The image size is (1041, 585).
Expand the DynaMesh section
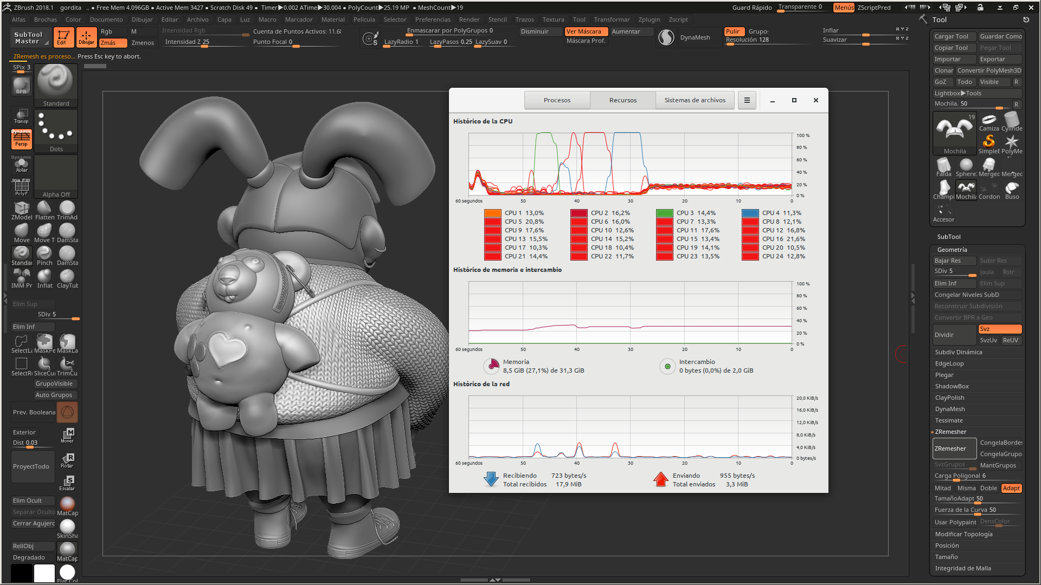click(950, 409)
